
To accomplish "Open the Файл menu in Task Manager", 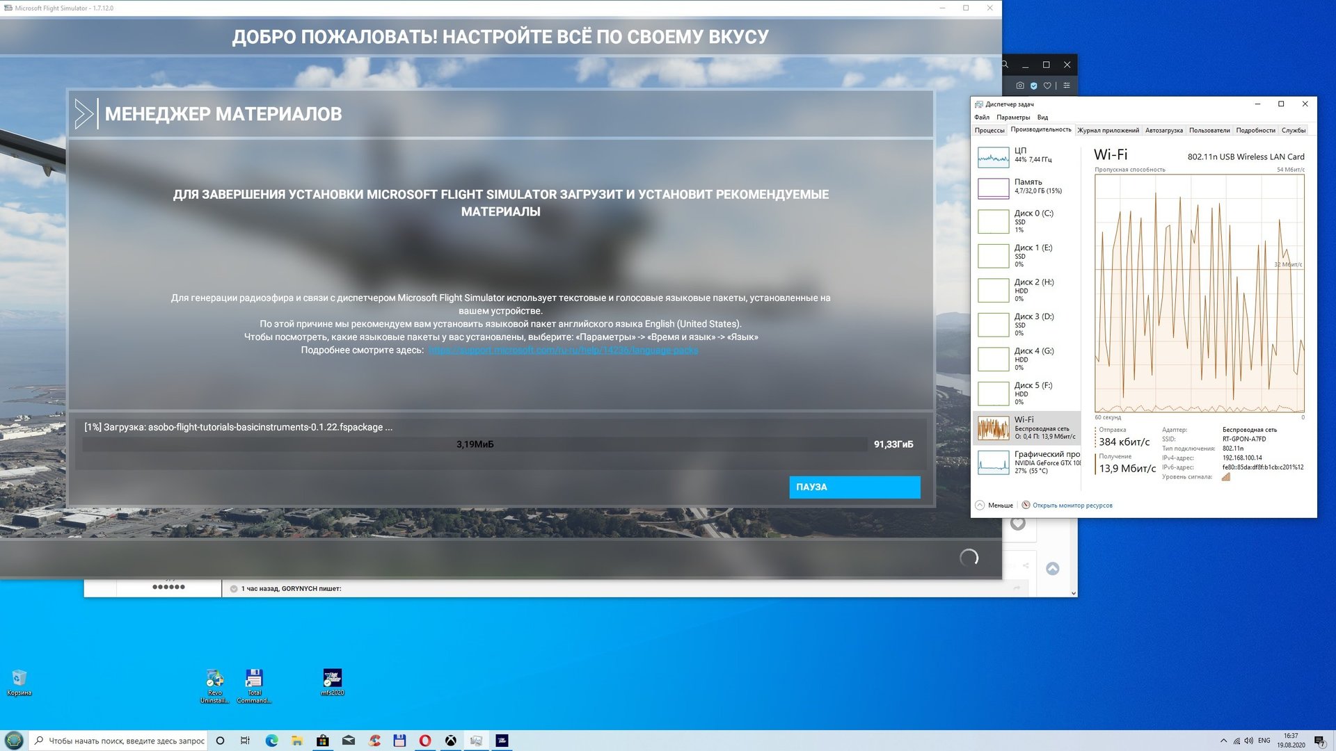I will 981,117.
